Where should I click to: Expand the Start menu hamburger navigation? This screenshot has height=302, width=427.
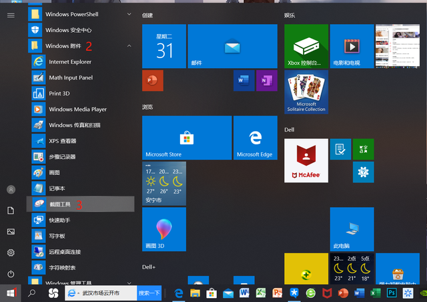click(x=11, y=15)
